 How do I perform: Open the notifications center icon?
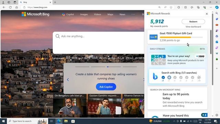(x=216, y=121)
